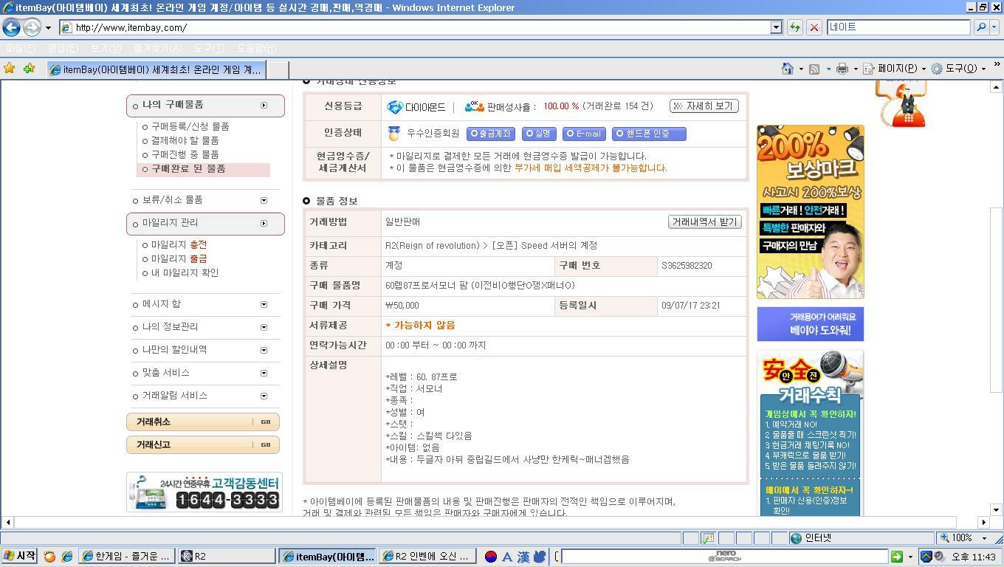Open 구매등록/신청 물품 link
This screenshot has height=567, width=1004.
(x=190, y=126)
